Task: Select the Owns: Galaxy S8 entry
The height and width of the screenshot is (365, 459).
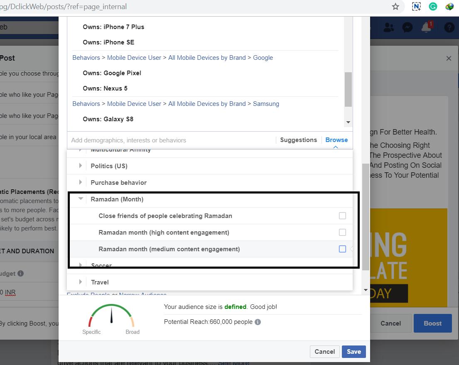Action: tap(108, 119)
